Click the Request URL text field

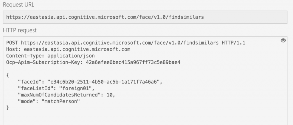point(145,17)
